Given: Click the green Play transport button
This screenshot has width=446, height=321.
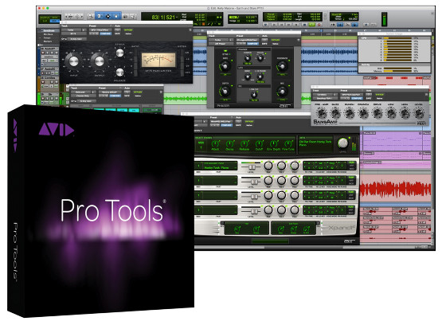Looking at the screenshot, I should 312,25.
